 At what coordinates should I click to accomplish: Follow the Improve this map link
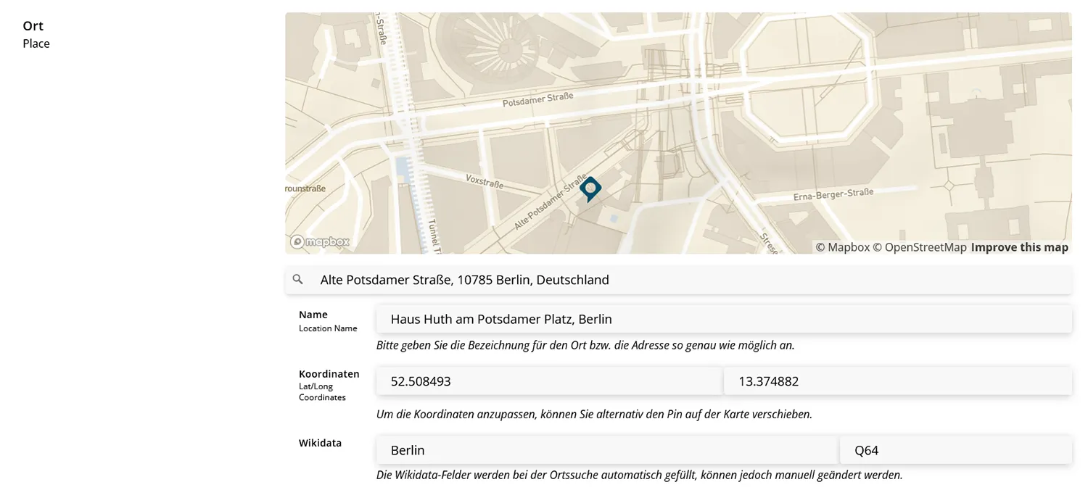1019,247
